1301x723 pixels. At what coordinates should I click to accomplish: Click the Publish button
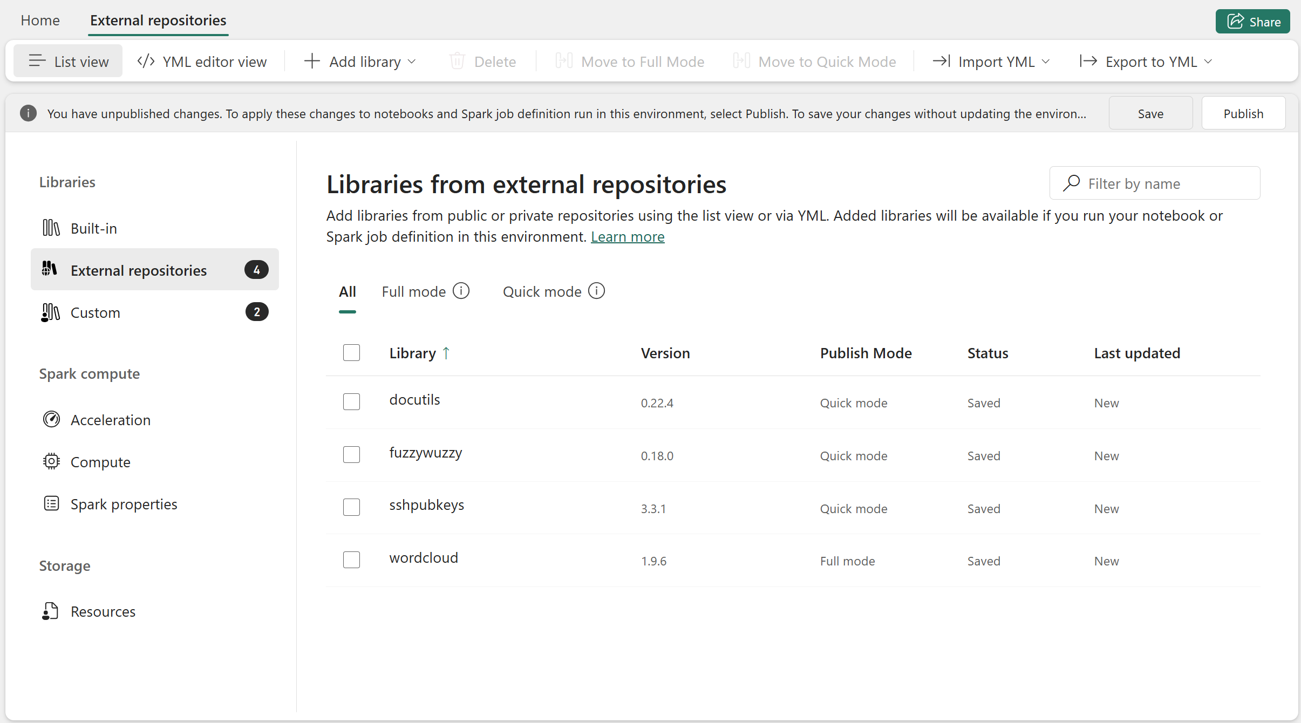pyautogui.click(x=1243, y=113)
